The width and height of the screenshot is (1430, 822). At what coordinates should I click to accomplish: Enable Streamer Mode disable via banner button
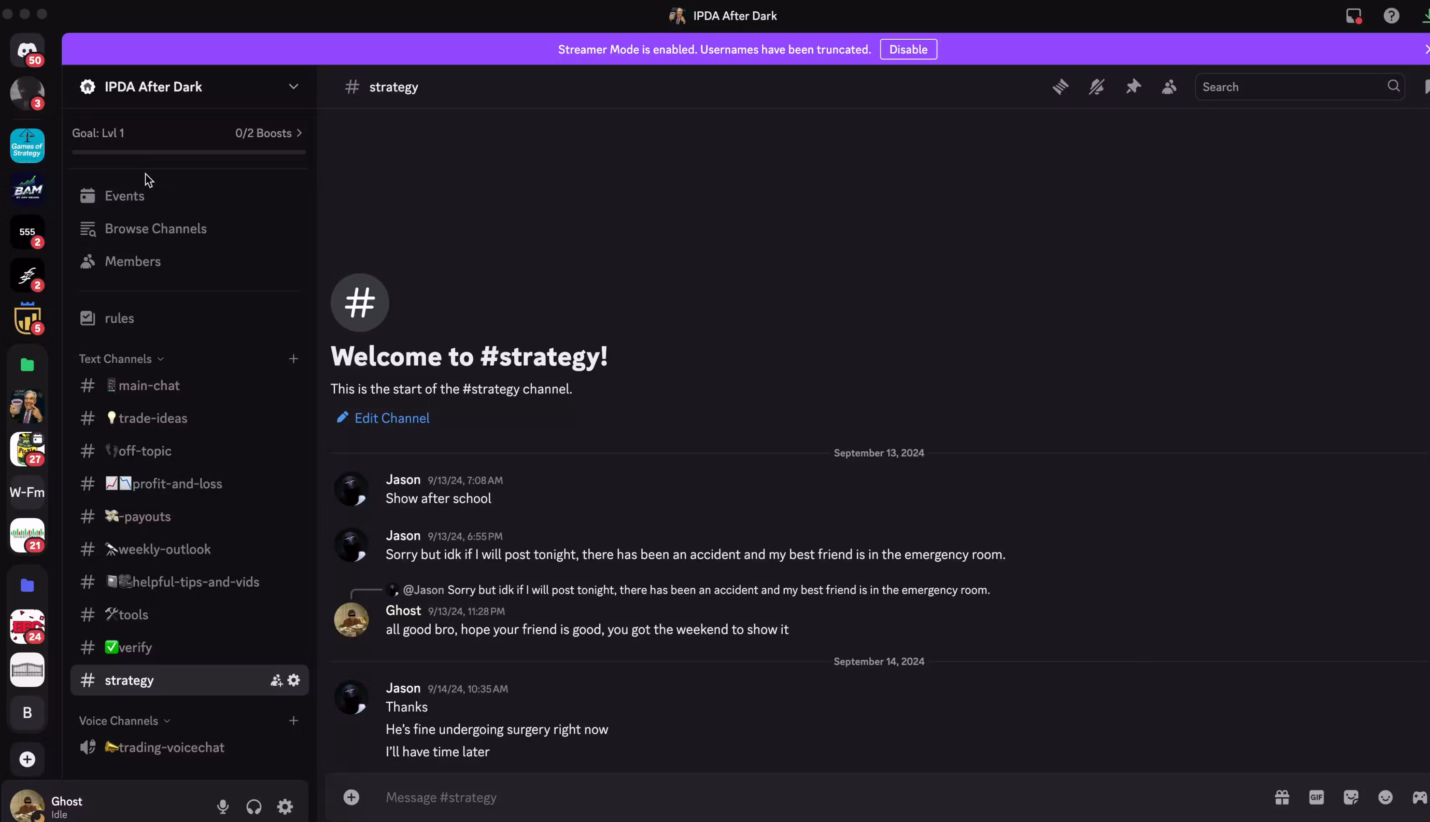pyautogui.click(x=908, y=49)
